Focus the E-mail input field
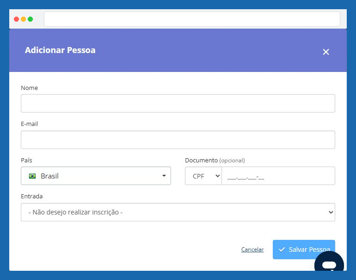Image resolution: width=356 pixels, height=280 pixels. click(178, 140)
